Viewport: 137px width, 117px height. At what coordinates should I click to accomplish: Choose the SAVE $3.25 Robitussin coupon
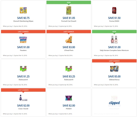(69, 76)
